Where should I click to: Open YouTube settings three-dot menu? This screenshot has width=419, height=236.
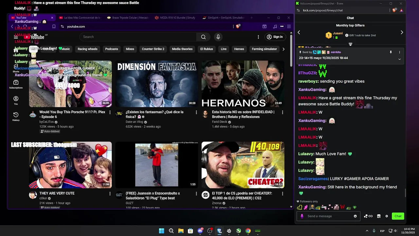coord(258,37)
